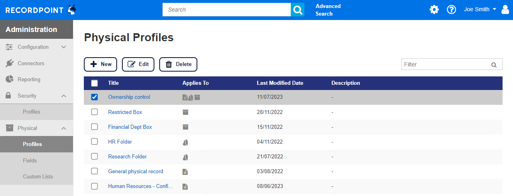Open the Ownership control profile link
This screenshot has width=513, height=196.
coord(129,97)
